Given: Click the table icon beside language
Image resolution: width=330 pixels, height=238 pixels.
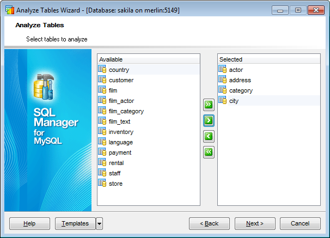Looking at the screenshot, I should pos(102,142).
